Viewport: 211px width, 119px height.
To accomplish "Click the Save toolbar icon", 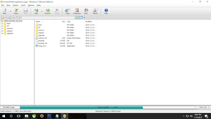I will click(x=25, y=11).
